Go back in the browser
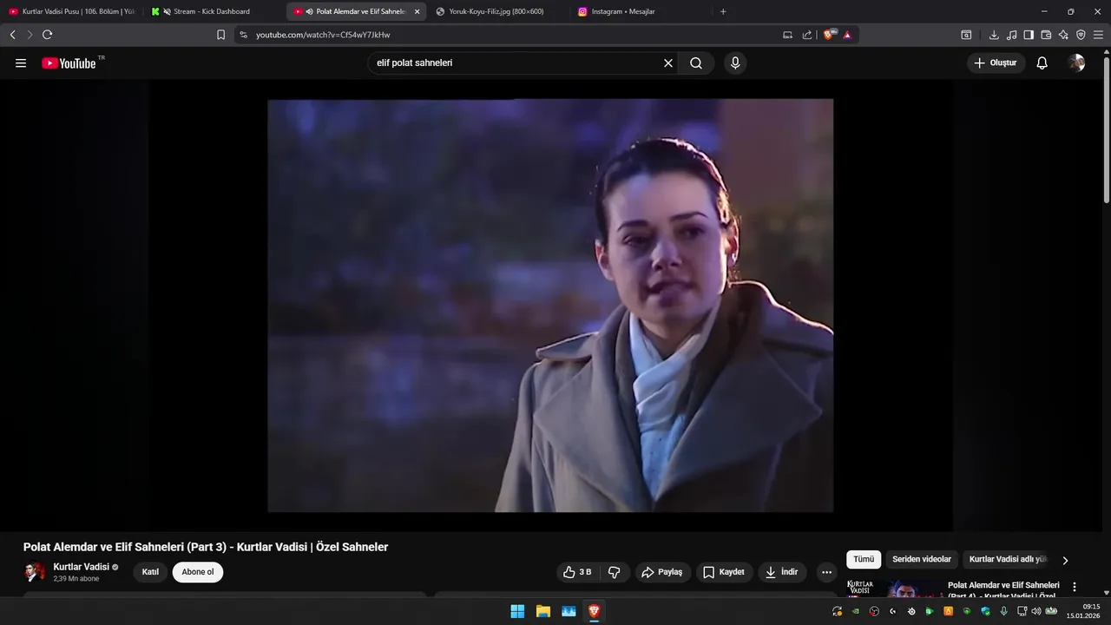The height and width of the screenshot is (625, 1111). pyautogui.click(x=12, y=35)
